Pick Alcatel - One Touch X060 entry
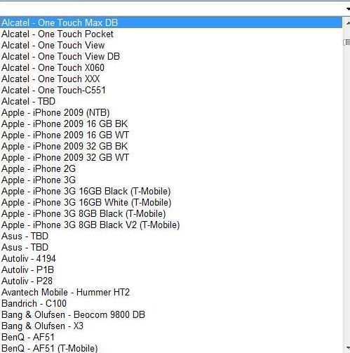Screen dimensions: 350x353 [x=171, y=67]
